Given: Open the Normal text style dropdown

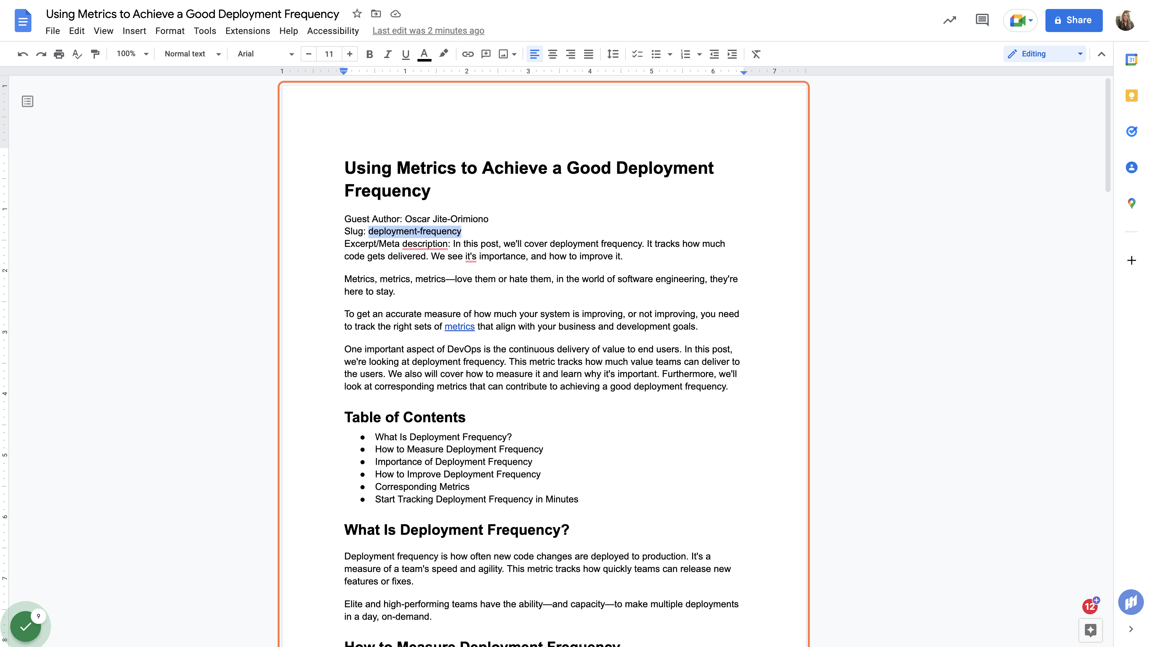Looking at the screenshot, I should (193, 54).
